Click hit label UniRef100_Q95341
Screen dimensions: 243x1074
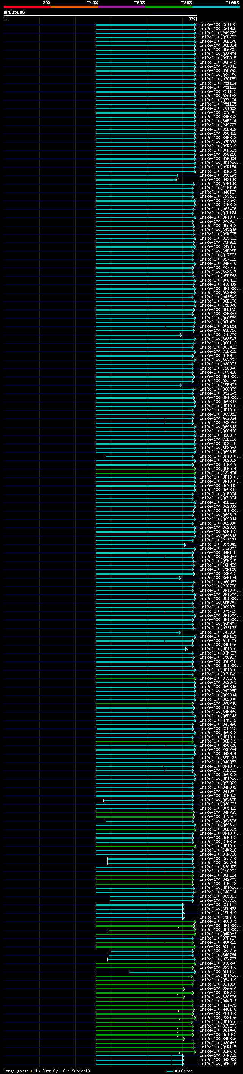click(218, 544)
